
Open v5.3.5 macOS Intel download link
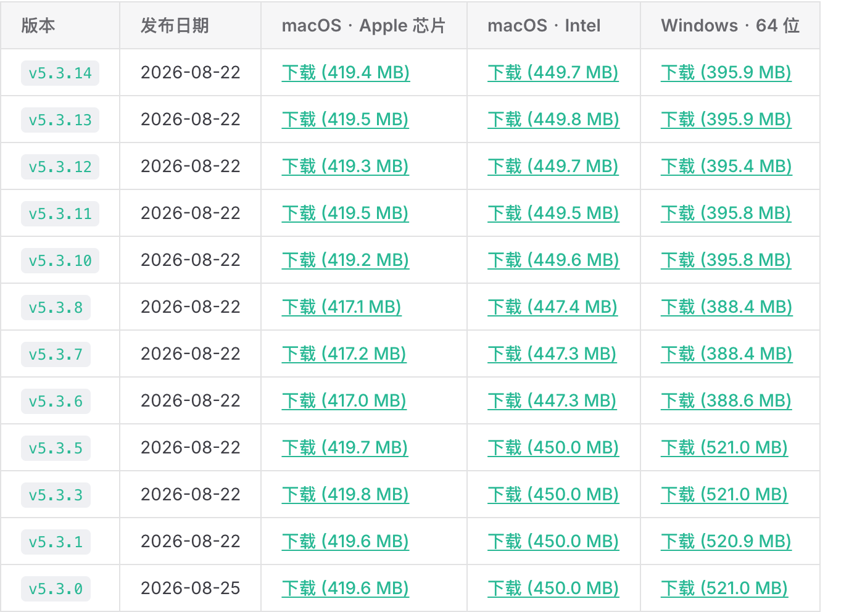click(553, 448)
